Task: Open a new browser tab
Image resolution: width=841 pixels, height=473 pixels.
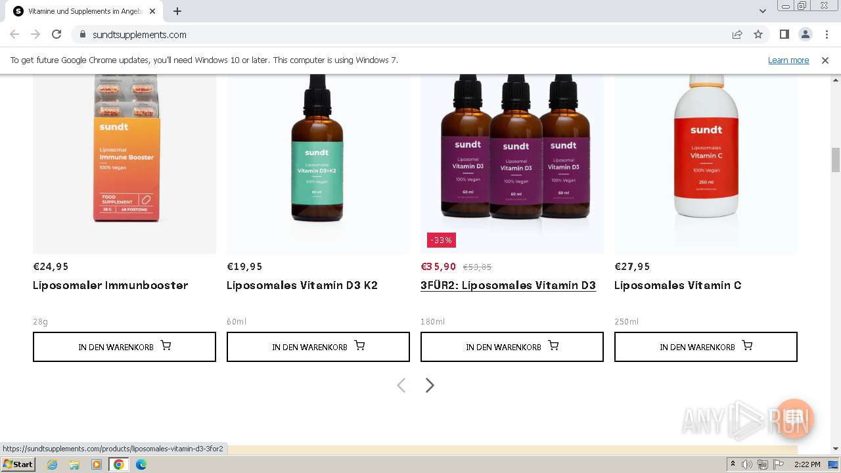Action: tap(177, 11)
